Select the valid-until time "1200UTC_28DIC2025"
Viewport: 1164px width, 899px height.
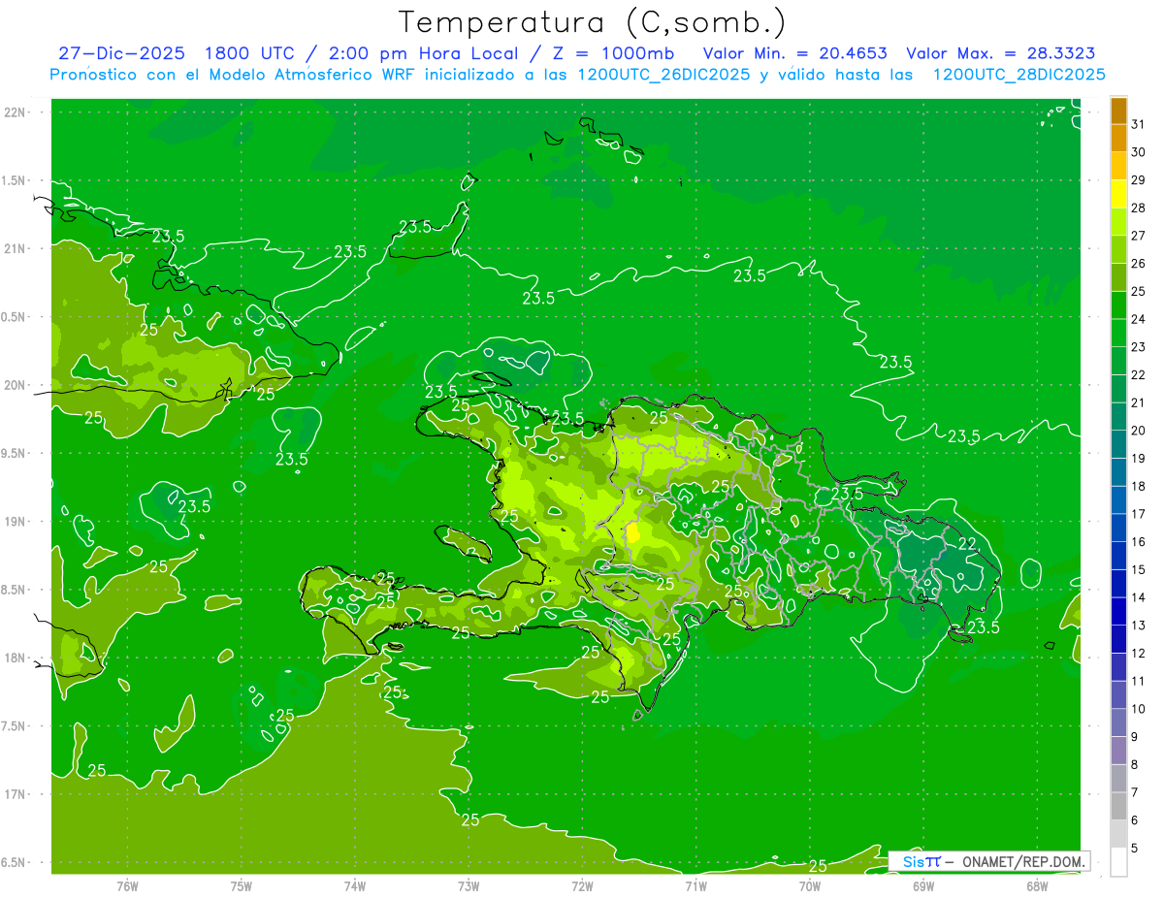pyautogui.click(x=1018, y=75)
